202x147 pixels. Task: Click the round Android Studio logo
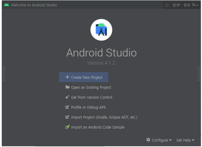(x=101, y=30)
